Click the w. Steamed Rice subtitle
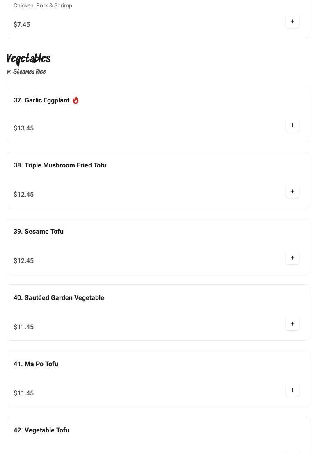Screen dimensions: 316x453 click(26, 72)
